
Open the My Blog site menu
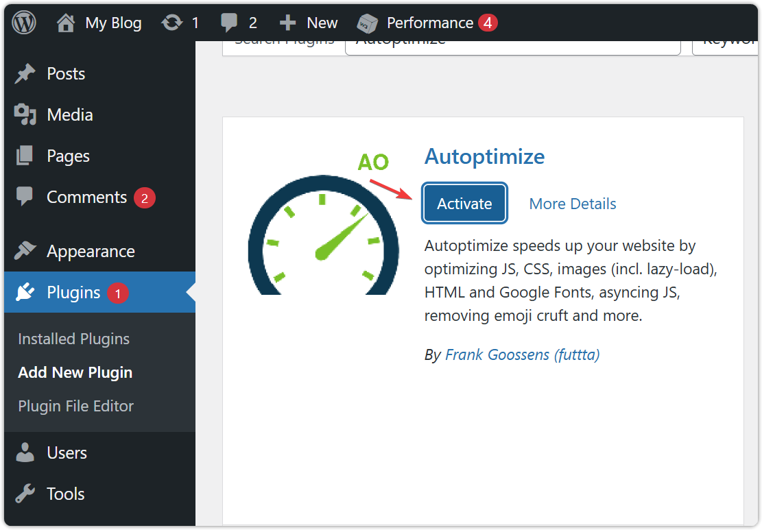coord(113,23)
